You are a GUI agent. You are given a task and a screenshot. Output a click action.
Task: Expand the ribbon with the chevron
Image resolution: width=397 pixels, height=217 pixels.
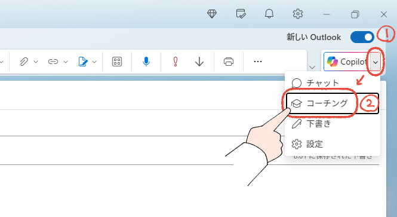point(312,67)
